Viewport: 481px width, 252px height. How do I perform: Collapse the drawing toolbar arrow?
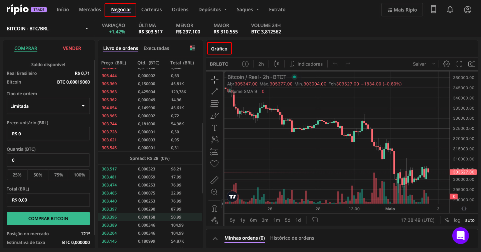pos(222,204)
